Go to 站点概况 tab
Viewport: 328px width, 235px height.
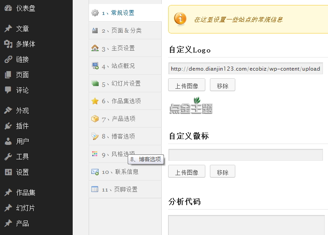point(125,66)
